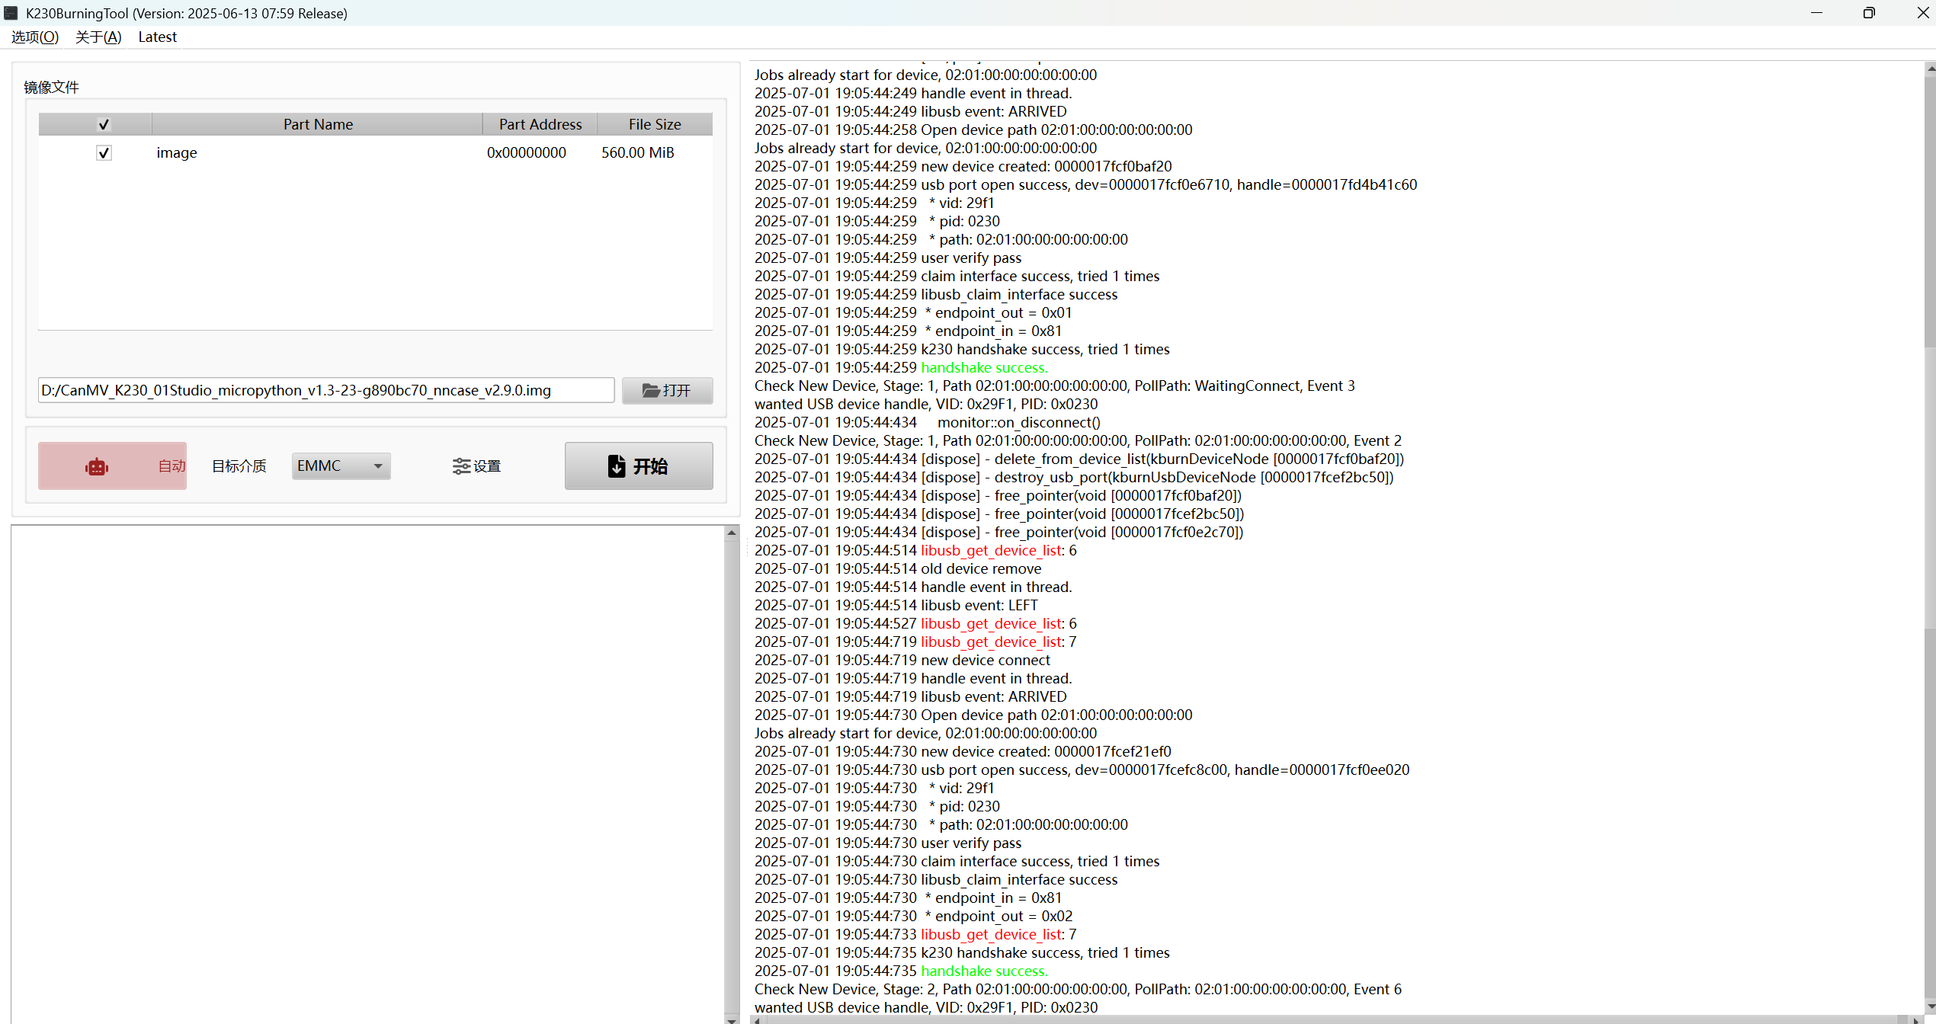Click the 'old device remove' log line
The image size is (1936, 1024).
point(898,568)
